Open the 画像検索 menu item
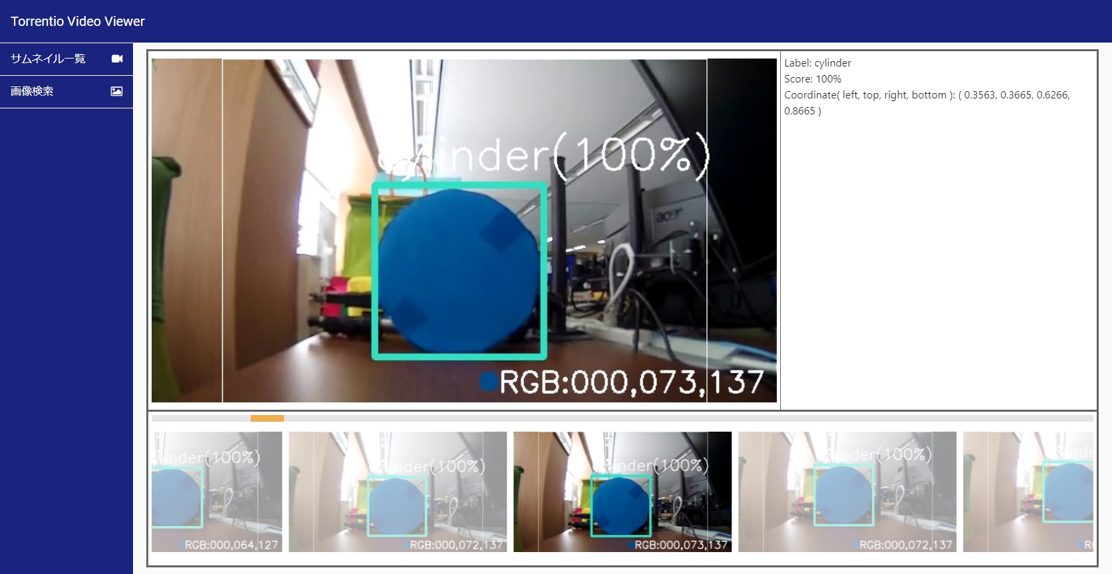This screenshot has width=1112, height=574. point(32,91)
